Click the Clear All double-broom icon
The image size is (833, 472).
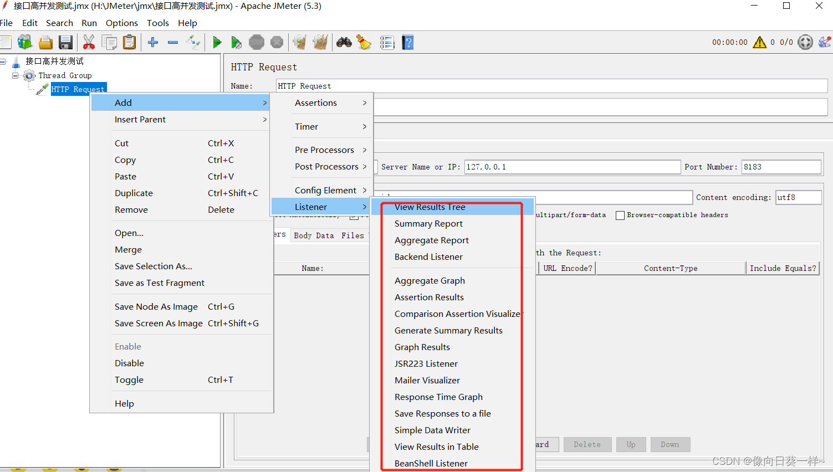coord(320,42)
